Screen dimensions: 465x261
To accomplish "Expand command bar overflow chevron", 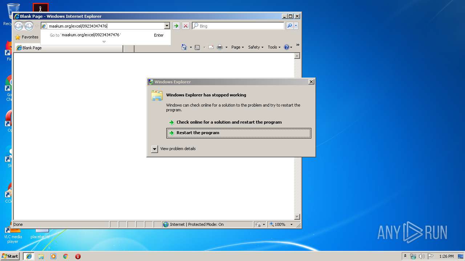I will (x=298, y=45).
